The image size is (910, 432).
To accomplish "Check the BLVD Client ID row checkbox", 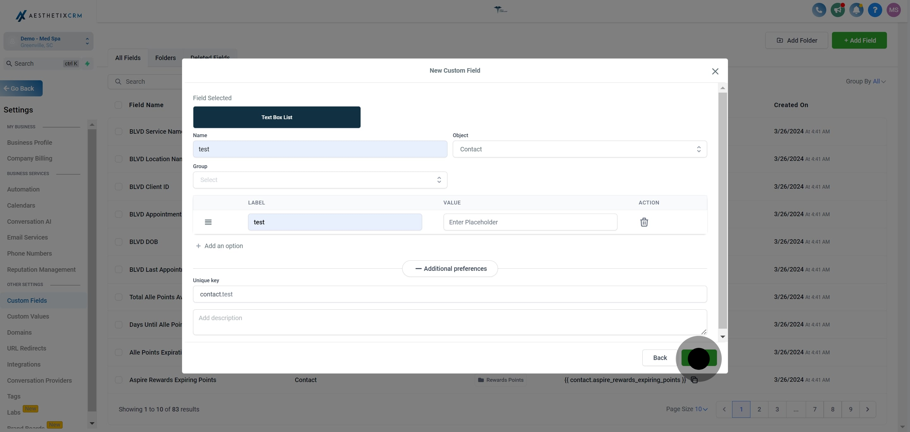I will coord(119,186).
